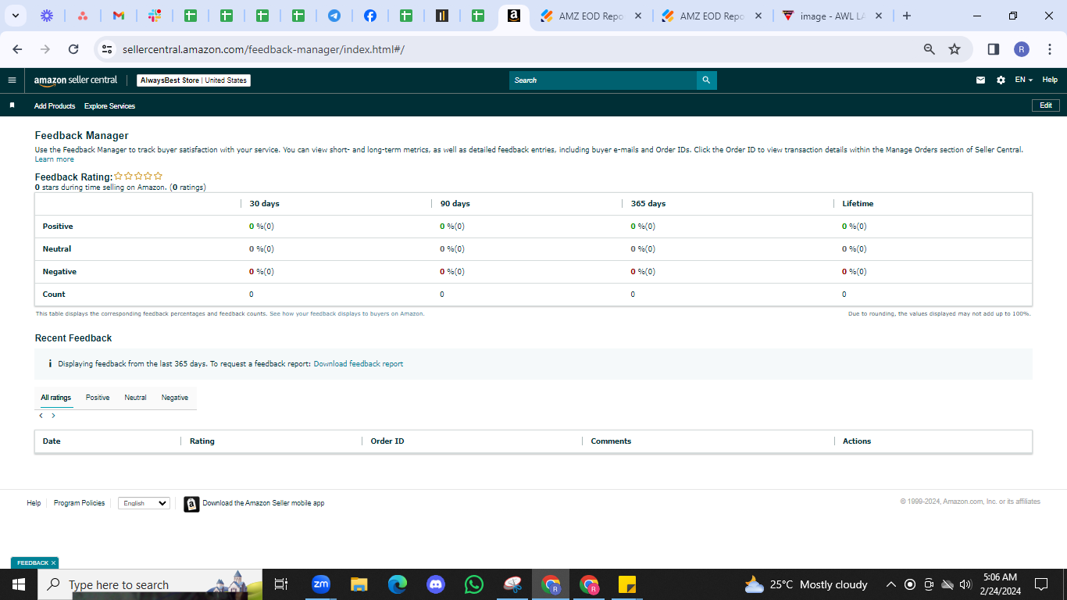
Task: Click the Date column header
Action: tap(52, 441)
